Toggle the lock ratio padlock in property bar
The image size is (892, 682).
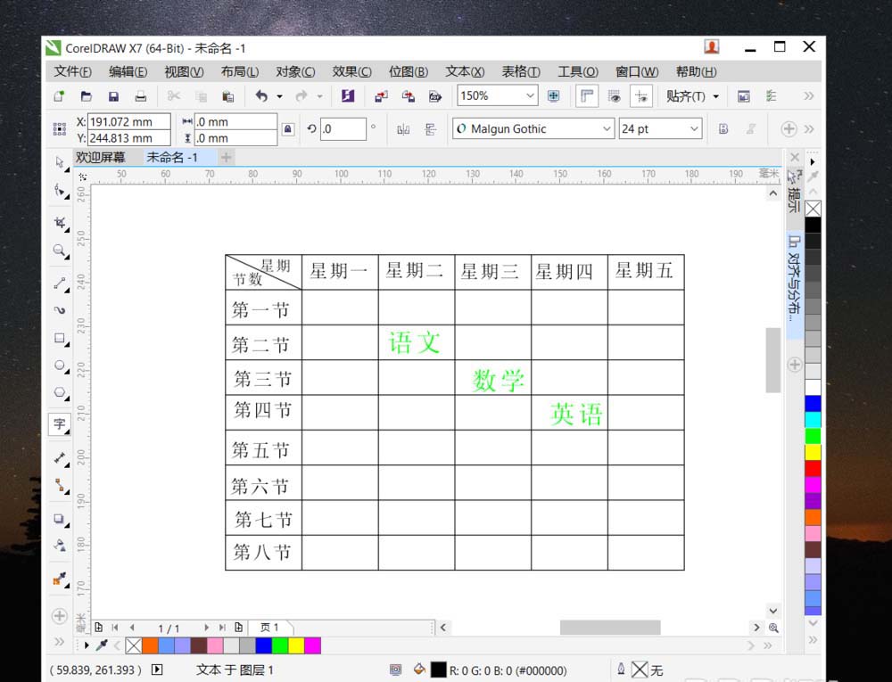[x=287, y=128]
